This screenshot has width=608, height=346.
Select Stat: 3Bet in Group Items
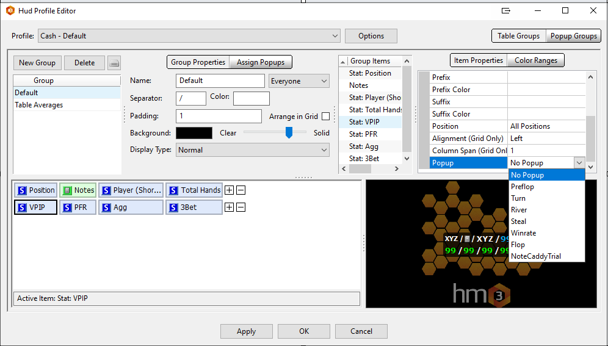click(371, 159)
